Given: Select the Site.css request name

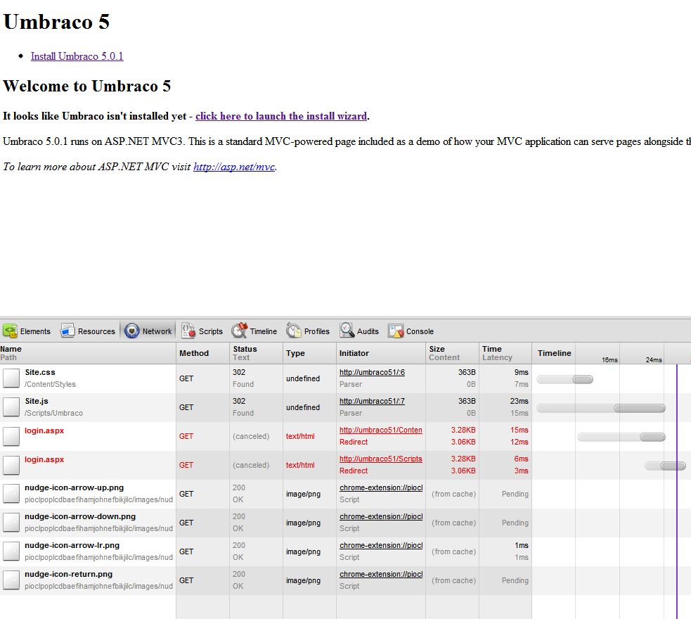Looking at the screenshot, I should click(40, 372).
